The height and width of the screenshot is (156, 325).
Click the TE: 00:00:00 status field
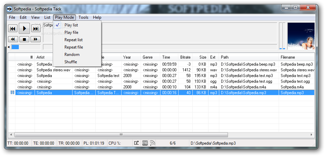[x=44, y=143]
